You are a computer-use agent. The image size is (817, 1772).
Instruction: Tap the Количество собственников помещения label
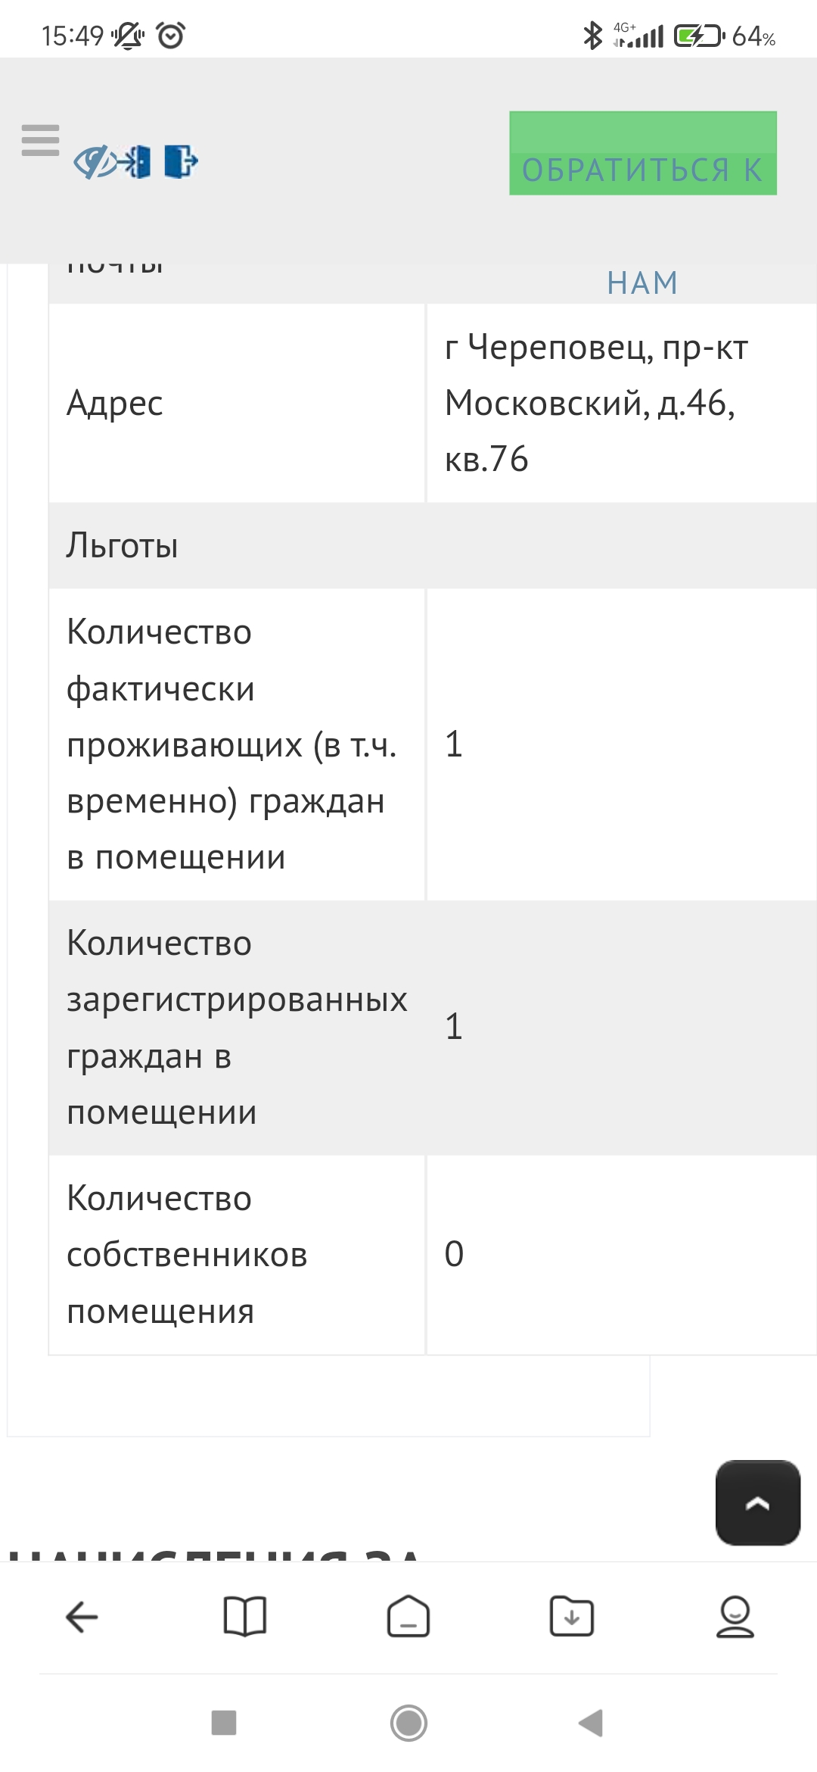(187, 1255)
